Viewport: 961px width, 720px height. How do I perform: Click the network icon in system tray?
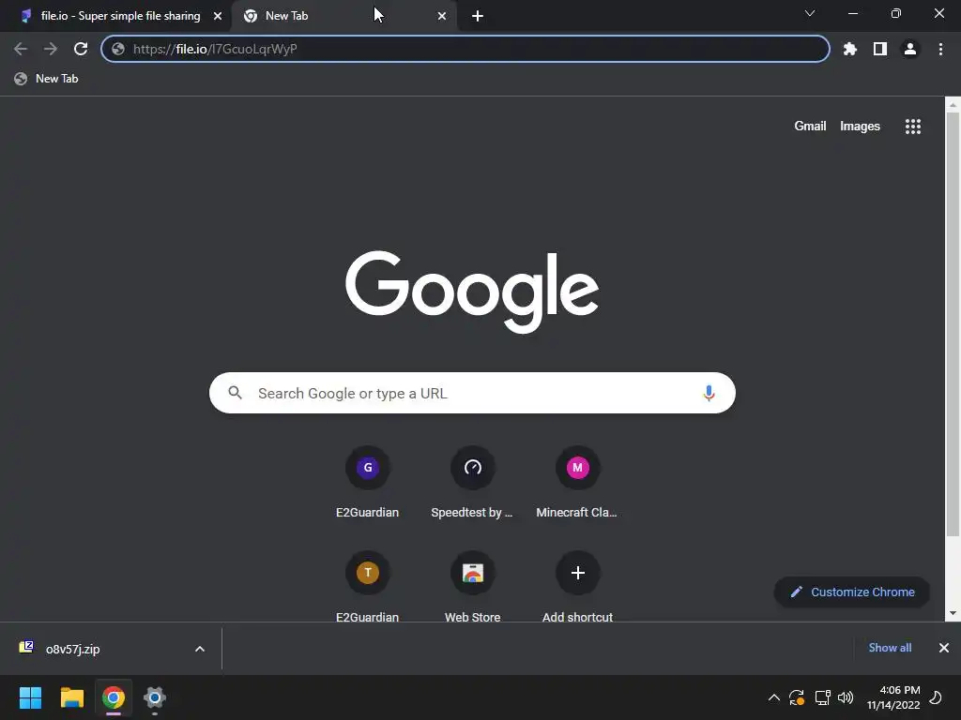click(x=822, y=697)
